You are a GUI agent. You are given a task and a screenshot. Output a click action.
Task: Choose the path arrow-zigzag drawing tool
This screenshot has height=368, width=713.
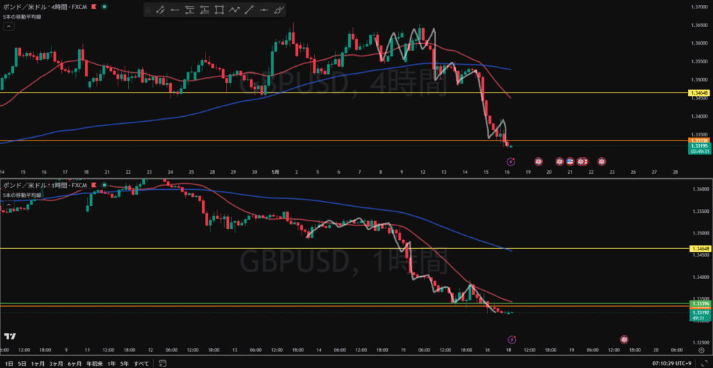click(x=234, y=10)
